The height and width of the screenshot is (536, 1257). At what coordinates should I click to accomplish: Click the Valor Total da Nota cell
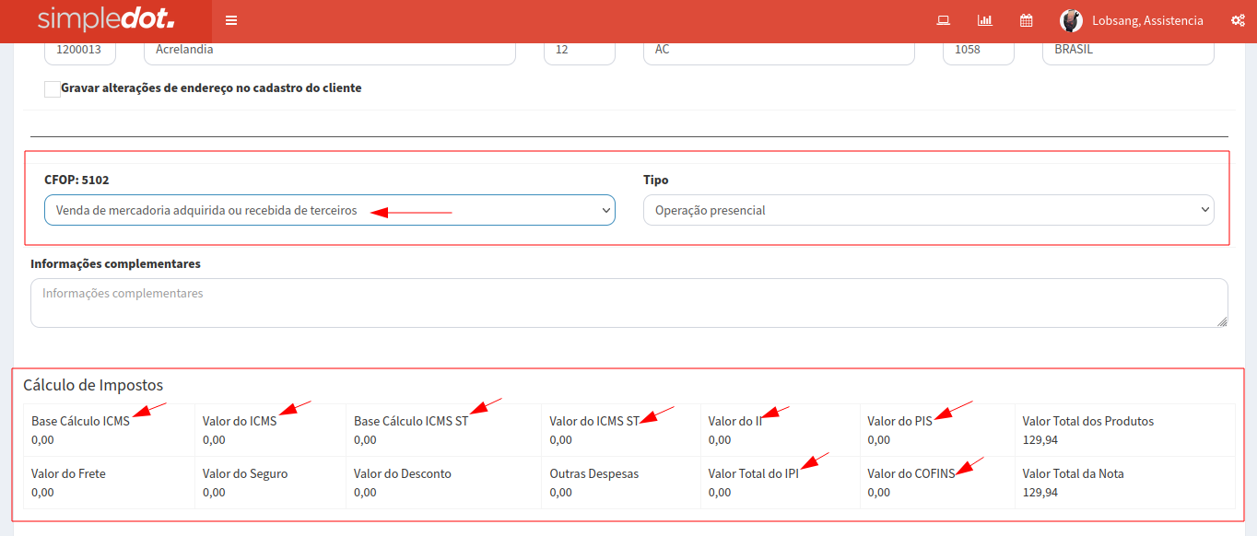(1123, 483)
